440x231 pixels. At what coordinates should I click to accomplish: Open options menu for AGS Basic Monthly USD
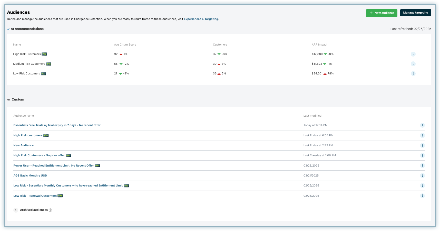click(x=422, y=175)
